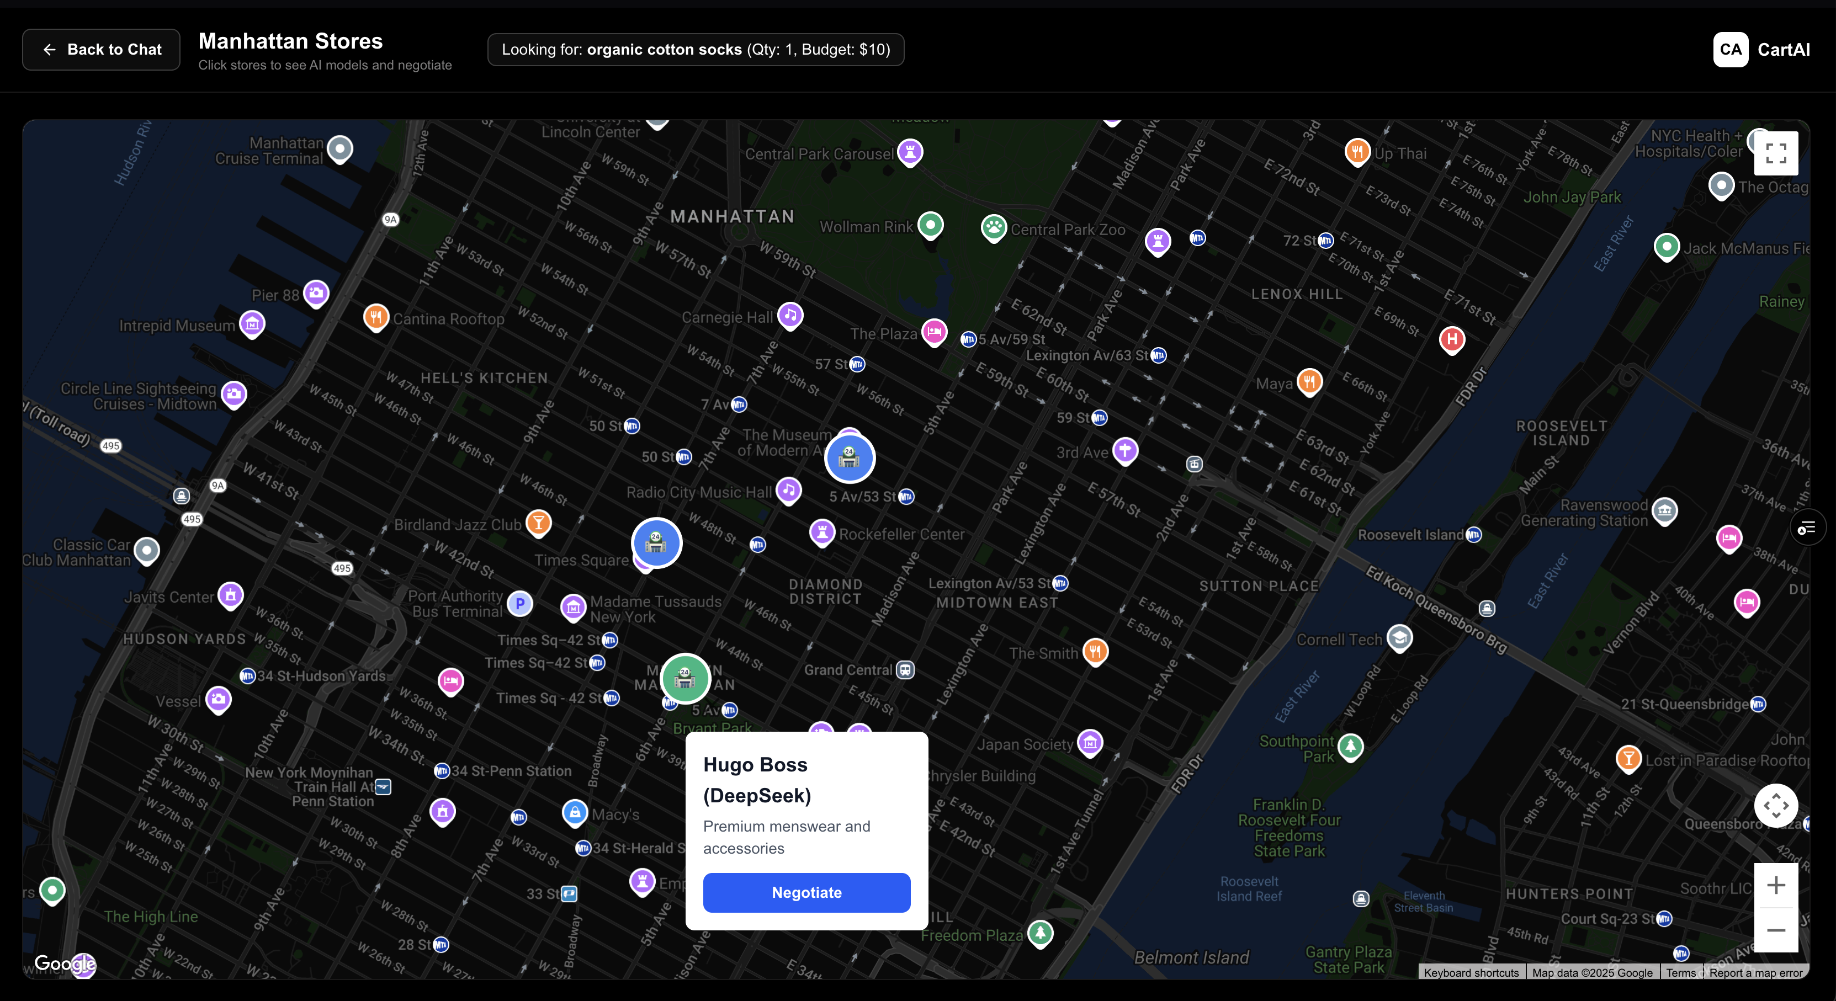
Task: Click the green store marker near Bryant Park
Action: click(685, 678)
